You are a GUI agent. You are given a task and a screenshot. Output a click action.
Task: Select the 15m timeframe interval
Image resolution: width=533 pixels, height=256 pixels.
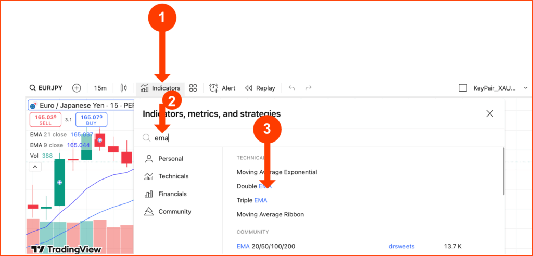[x=100, y=88]
